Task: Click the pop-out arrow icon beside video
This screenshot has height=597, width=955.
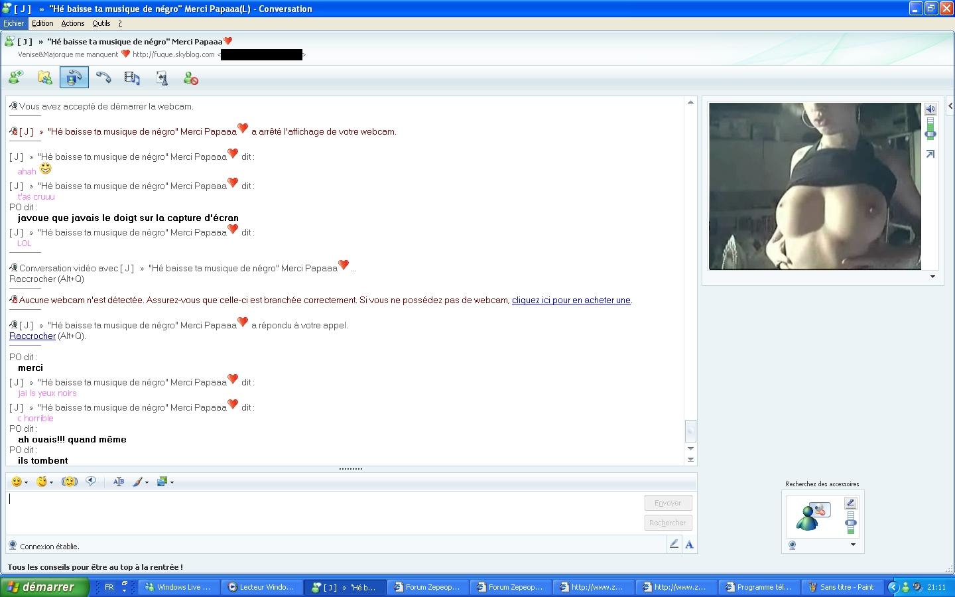Action: click(930, 154)
